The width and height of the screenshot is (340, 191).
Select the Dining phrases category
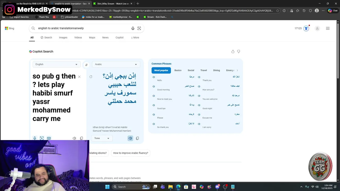216,70
